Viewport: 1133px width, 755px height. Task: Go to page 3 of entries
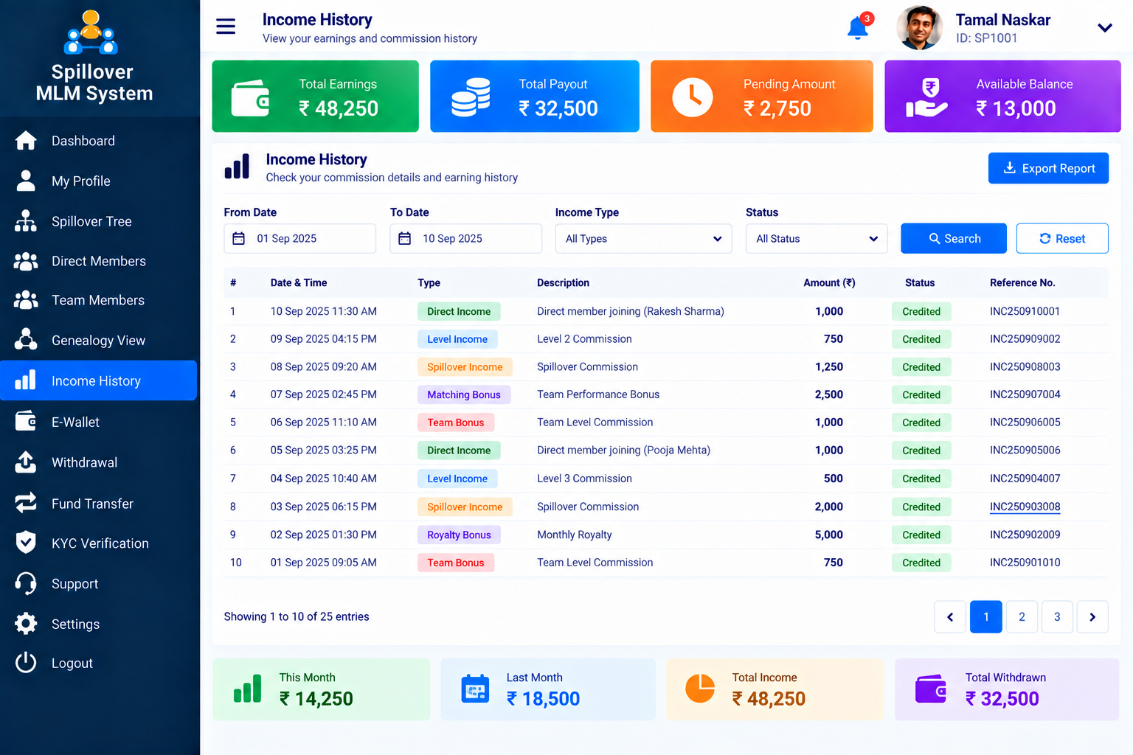pyautogui.click(x=1057, y=617)
